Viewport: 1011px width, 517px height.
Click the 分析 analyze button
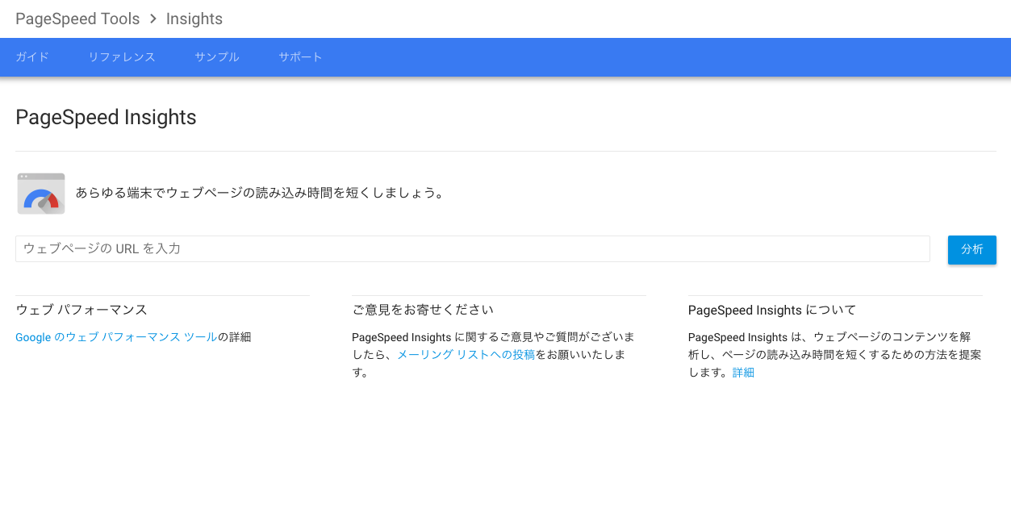(972, 249)
